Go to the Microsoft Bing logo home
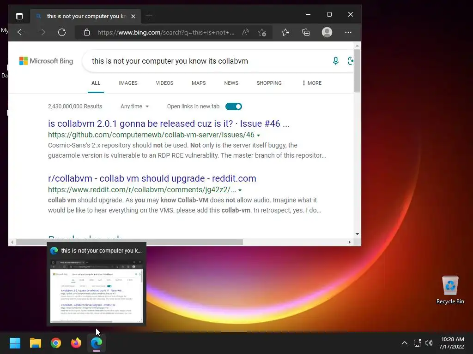The width and height of the screenshot is (473, 354). [x=46, y=61]
